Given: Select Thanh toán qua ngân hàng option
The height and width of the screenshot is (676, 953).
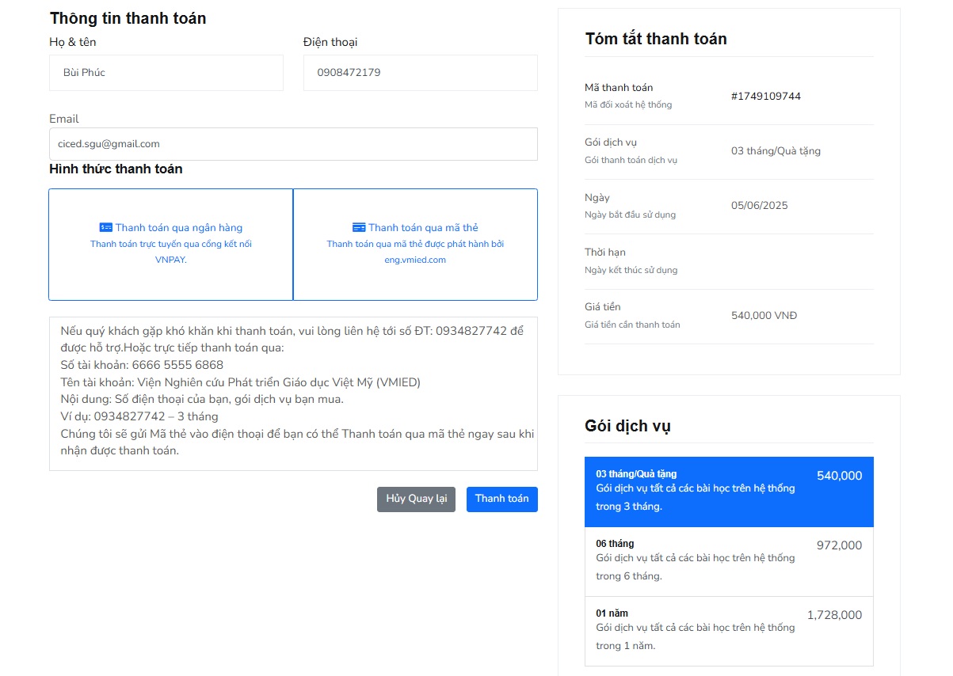Looking at the screenshot, I should point(171,245).
